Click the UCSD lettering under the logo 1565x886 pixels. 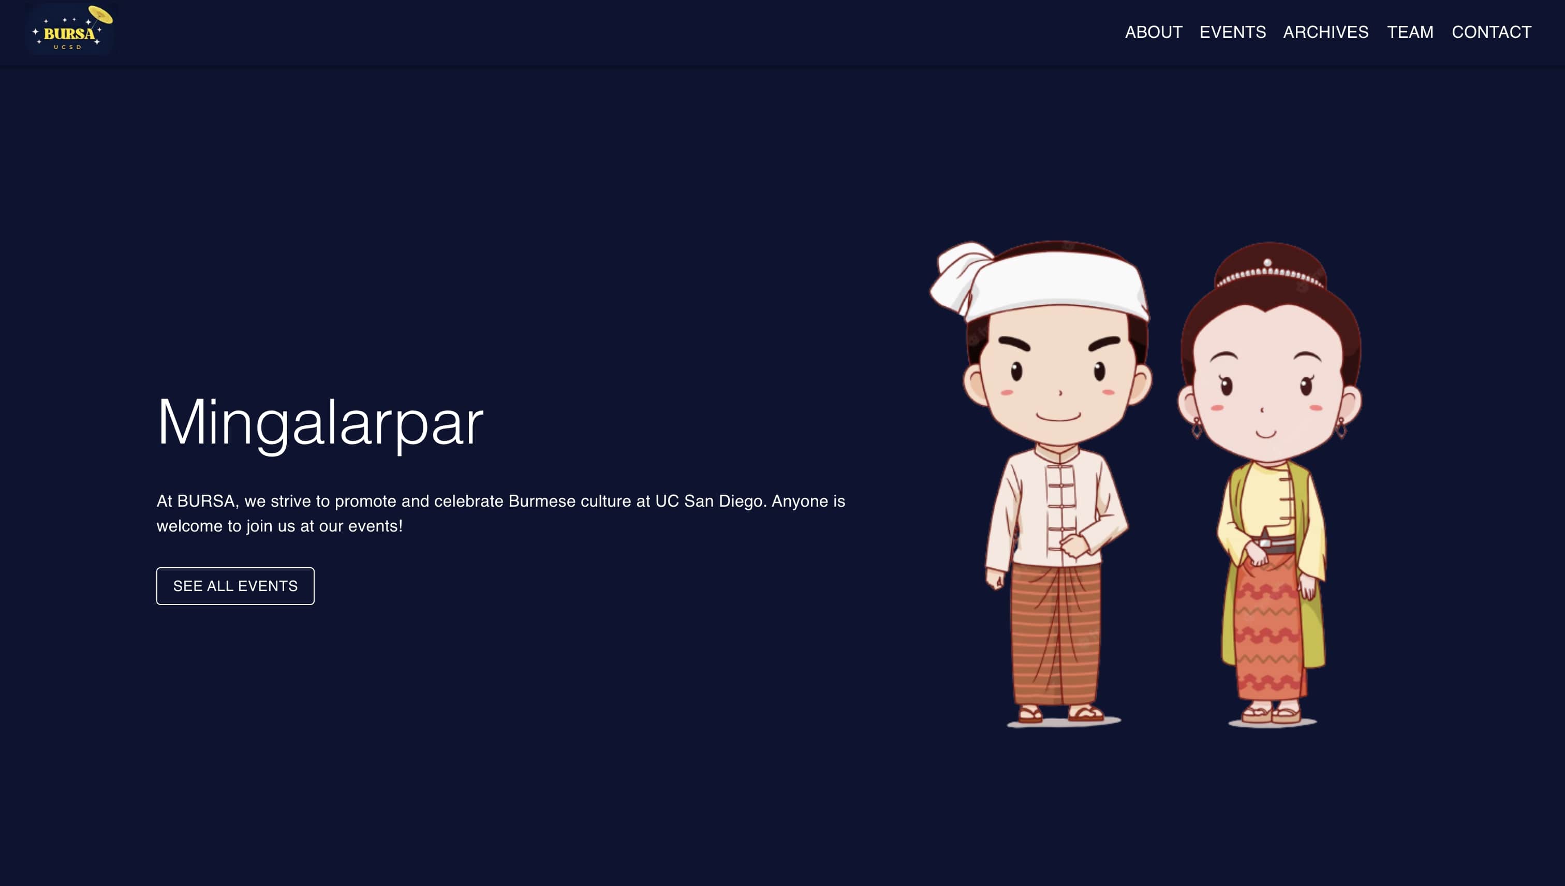69,48
